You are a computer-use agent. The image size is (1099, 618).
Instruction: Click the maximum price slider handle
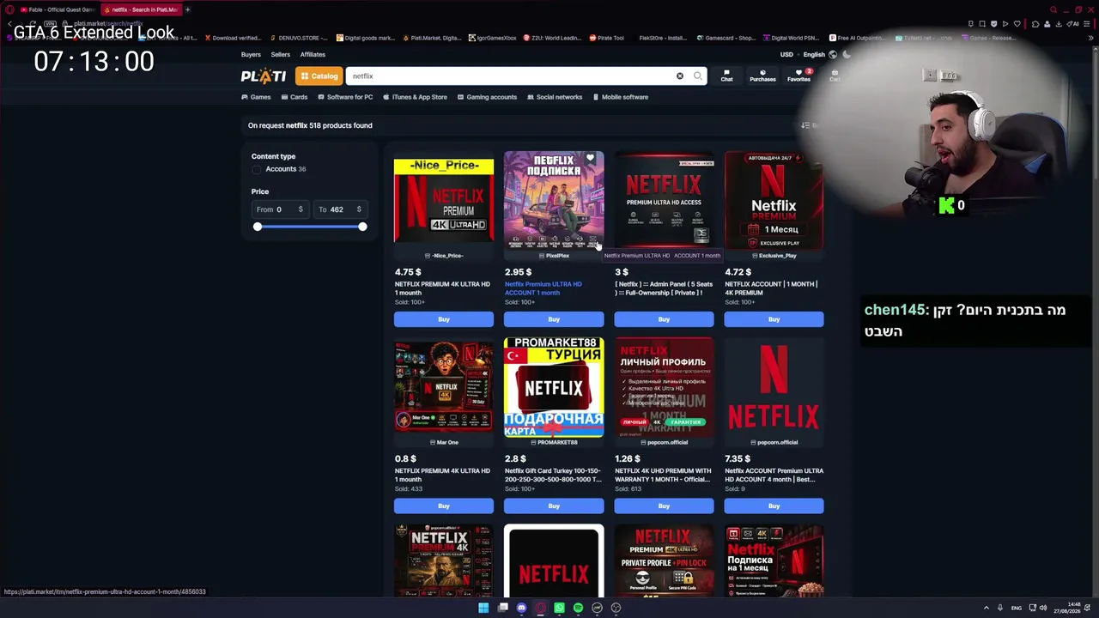click(362, 227)
